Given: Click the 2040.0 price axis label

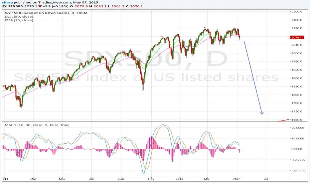Looking at the screenshot, I should [x=297, y=45].
